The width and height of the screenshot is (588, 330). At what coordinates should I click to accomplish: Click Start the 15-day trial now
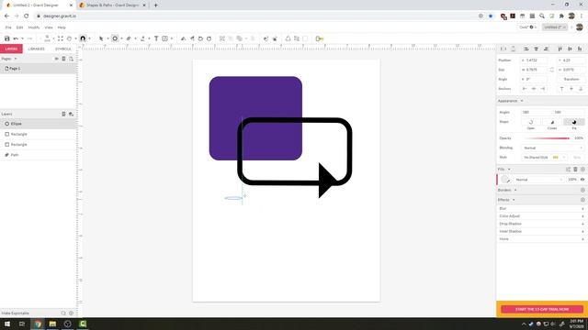point(542,310)
